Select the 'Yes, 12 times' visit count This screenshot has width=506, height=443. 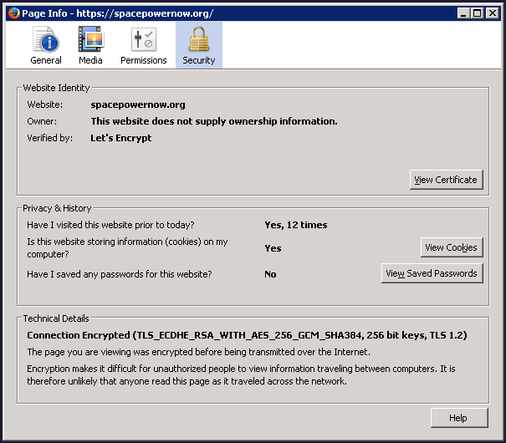[x=295, y=225]
